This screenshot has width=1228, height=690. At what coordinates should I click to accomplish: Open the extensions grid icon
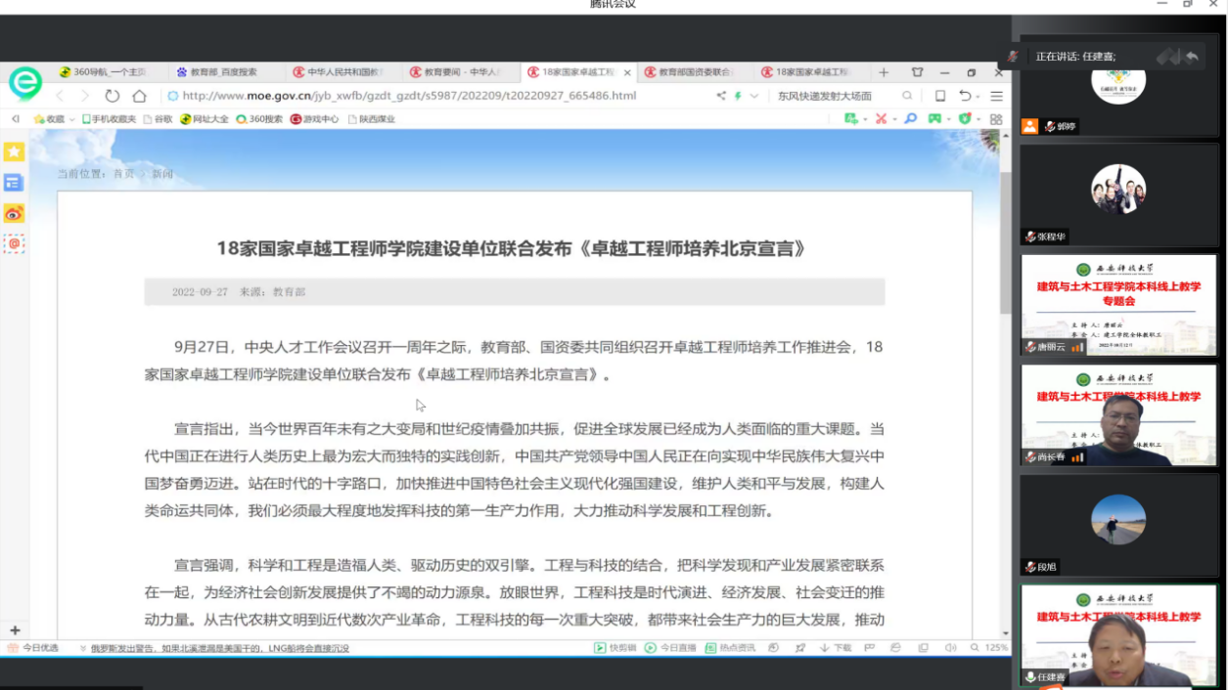[996, 119]
